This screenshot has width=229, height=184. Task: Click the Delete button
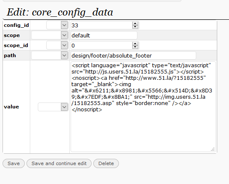(x=106, y=163)
